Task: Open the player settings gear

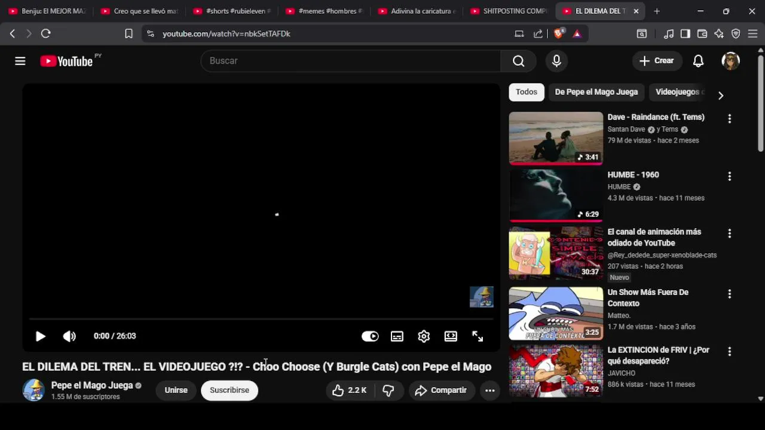Action: pos(424,336)
